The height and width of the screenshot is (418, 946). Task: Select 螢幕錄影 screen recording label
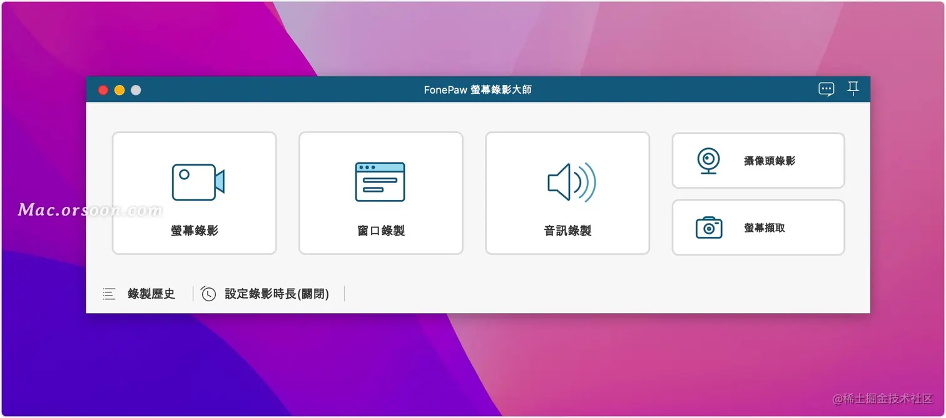195,231
